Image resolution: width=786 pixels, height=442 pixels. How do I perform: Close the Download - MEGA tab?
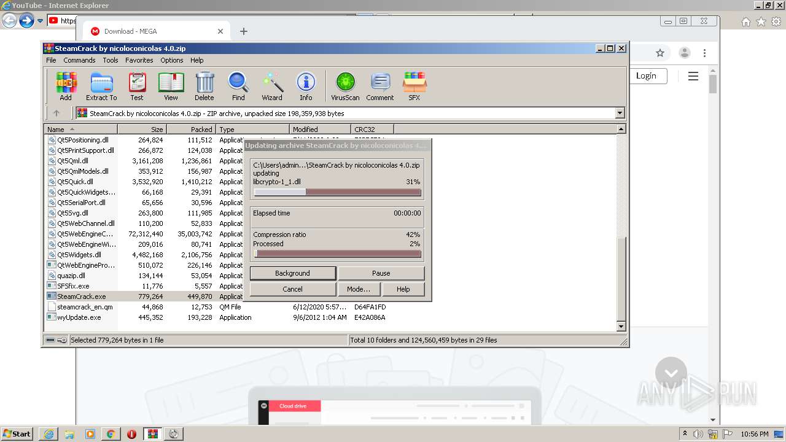(220, 31)
